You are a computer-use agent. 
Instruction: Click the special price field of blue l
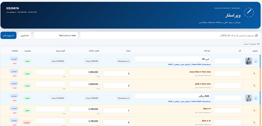[50, 109]
